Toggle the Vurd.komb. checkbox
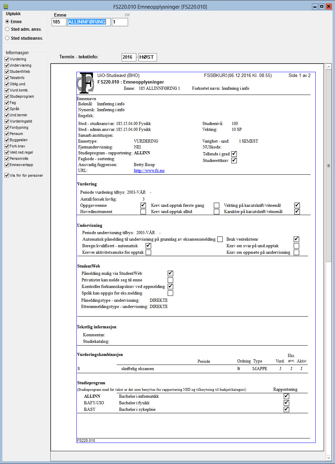 pos(7,90)
